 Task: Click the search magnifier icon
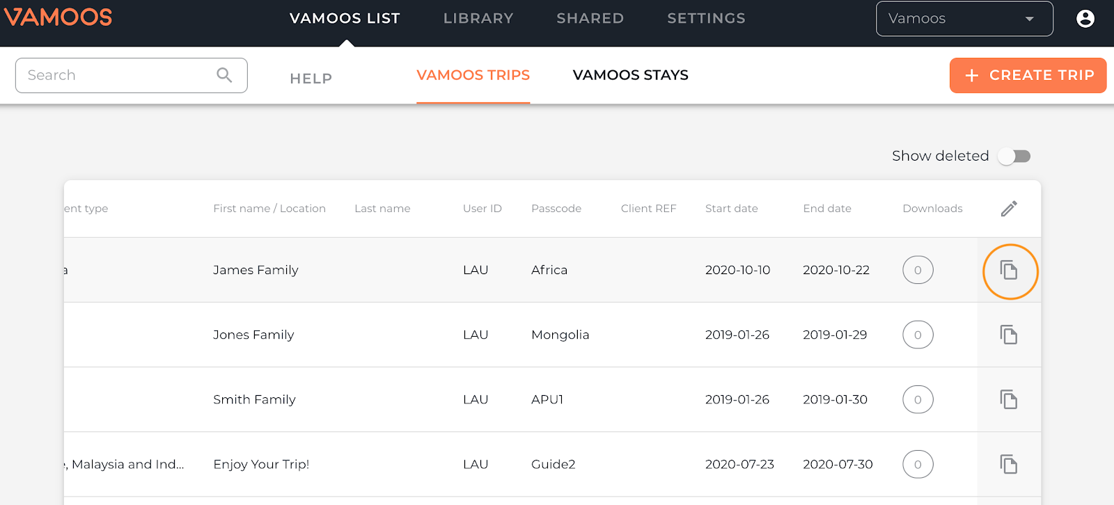(224, 75)
